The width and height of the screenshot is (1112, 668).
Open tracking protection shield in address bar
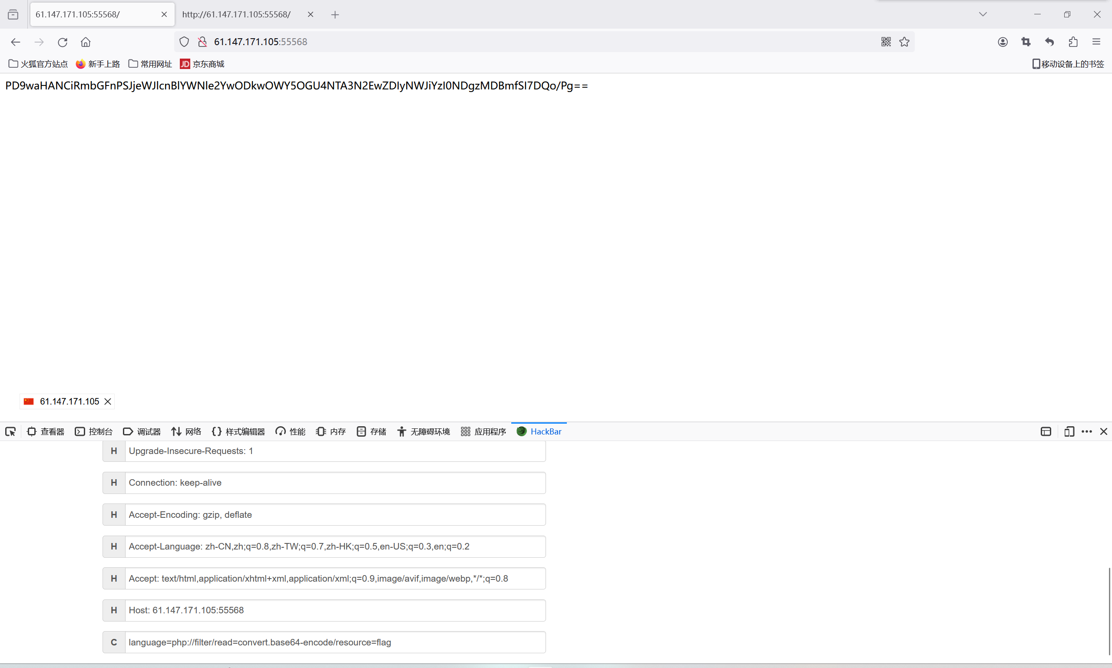[184, 41]
